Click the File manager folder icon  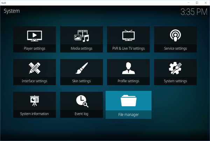click(128, 101)
